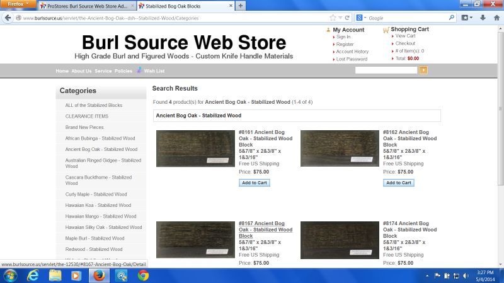The image size is (504, 283).
Task: Open the URL history dropdown arrow
Action: (x=340, y=18)
